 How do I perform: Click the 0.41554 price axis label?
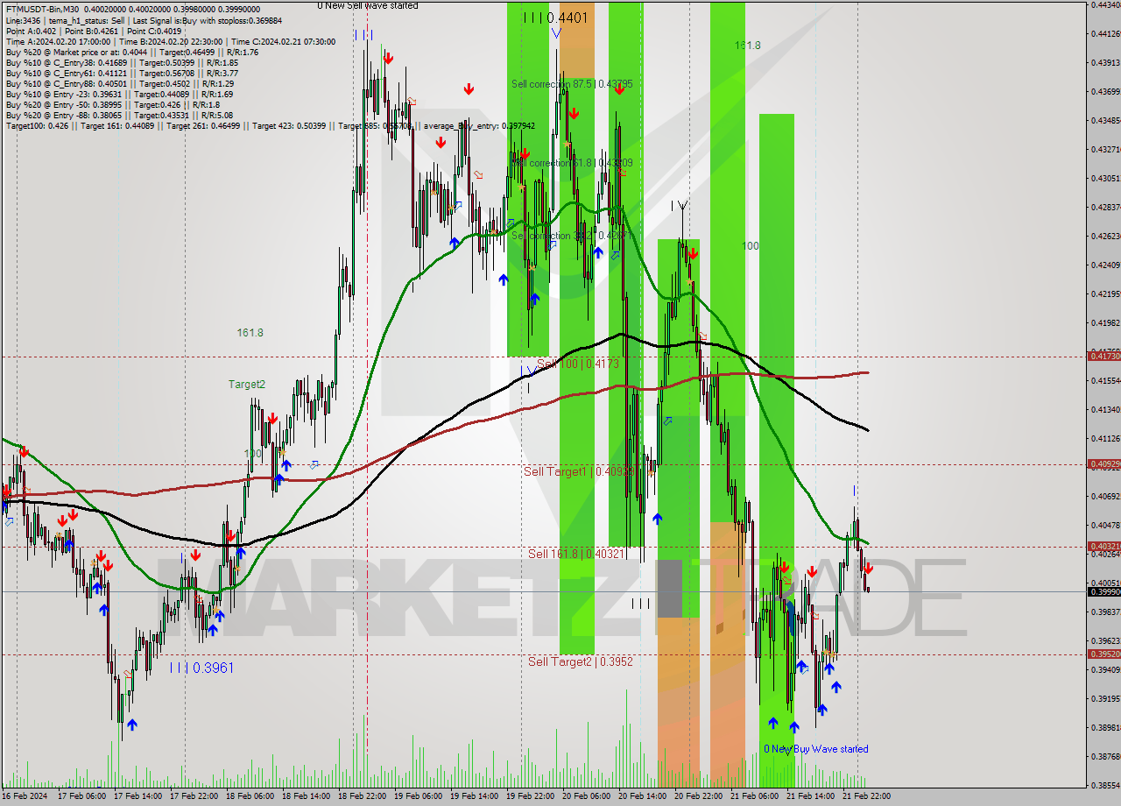click(x=1104, y=380)
